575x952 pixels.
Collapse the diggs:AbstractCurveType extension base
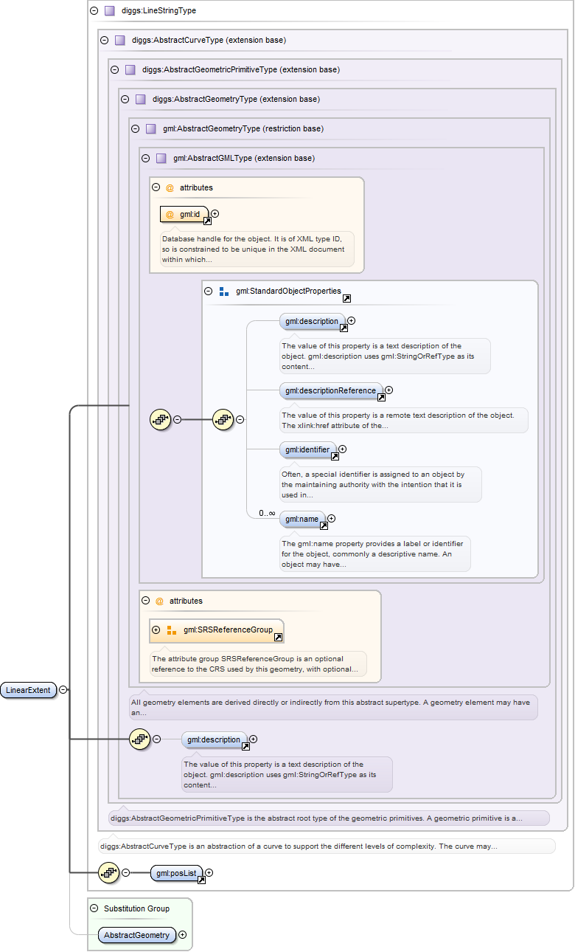(104, 40)
